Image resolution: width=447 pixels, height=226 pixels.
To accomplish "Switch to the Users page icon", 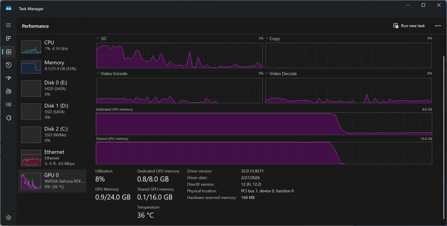I will coord(8,91).
